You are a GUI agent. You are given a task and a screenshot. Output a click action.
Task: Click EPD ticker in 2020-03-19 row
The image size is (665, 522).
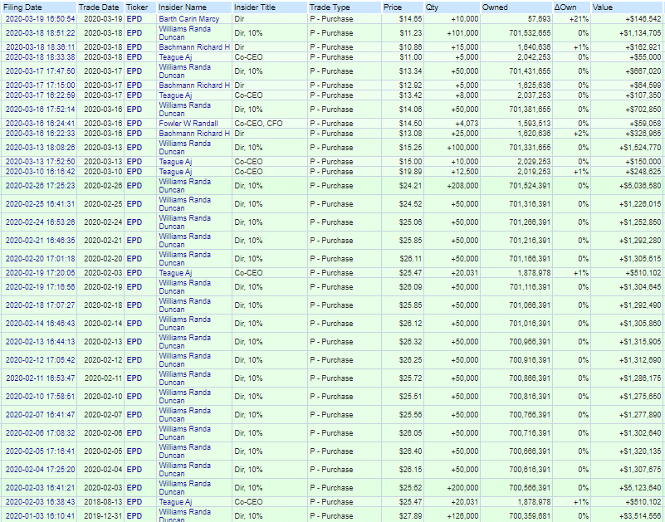tap(134, 19)
